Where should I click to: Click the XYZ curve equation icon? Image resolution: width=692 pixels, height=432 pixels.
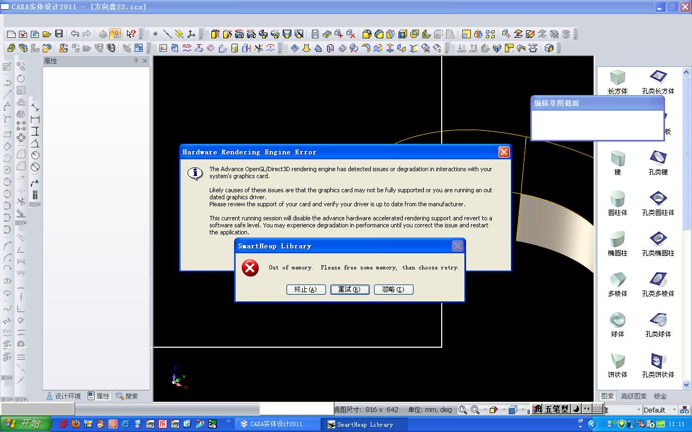(x=187, y=48)
